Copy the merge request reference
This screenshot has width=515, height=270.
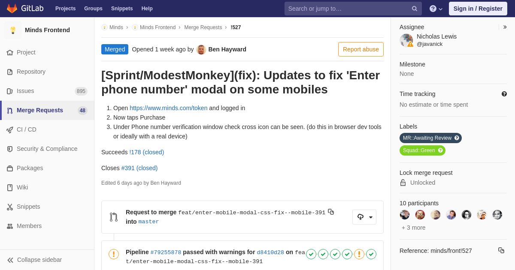point(501,250)
